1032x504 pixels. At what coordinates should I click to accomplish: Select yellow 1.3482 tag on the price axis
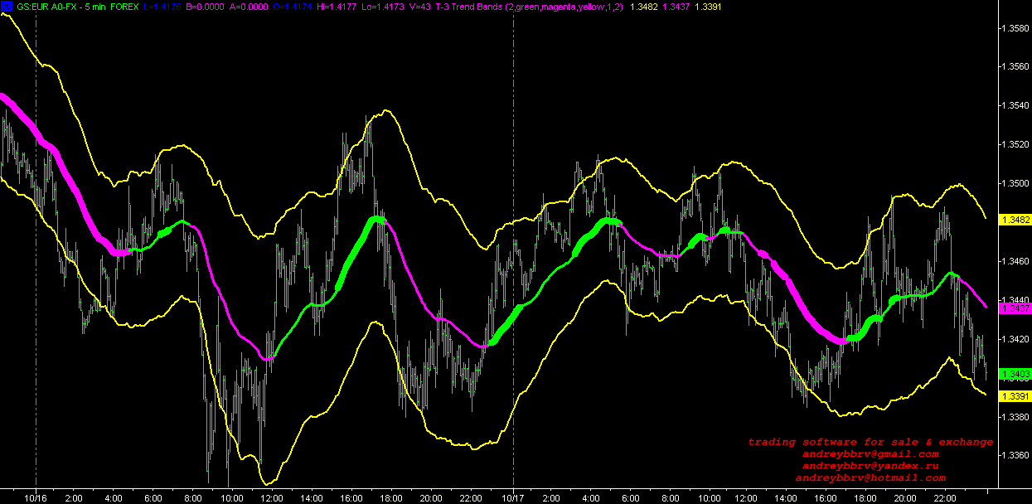pyautogui.click(x=1015, y=220)
